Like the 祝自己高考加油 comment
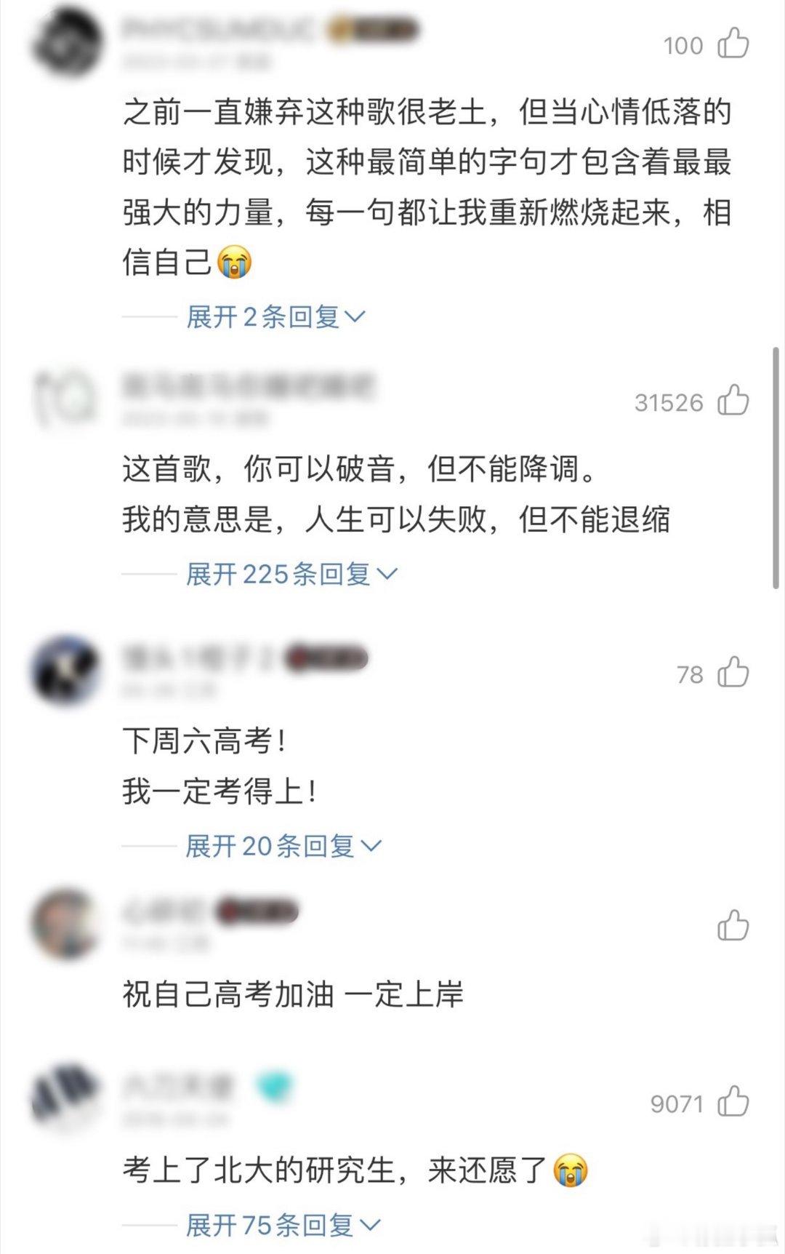 (x=733, y=925)
